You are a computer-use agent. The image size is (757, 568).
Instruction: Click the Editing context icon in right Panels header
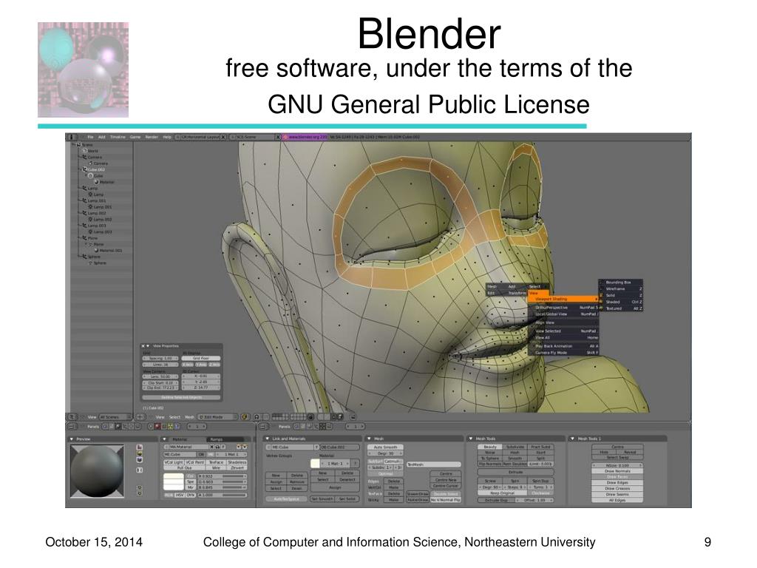pos(322,427)
